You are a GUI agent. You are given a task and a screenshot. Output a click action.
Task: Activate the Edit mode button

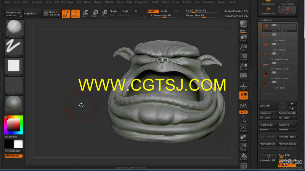click(66, 14)
